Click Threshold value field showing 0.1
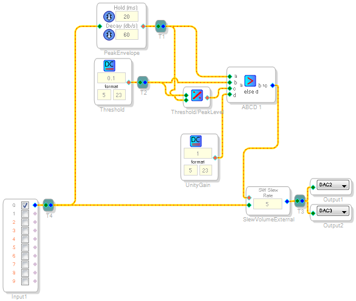Image resolution: width=356 pixels, height=301 pixels. [111, 78]
